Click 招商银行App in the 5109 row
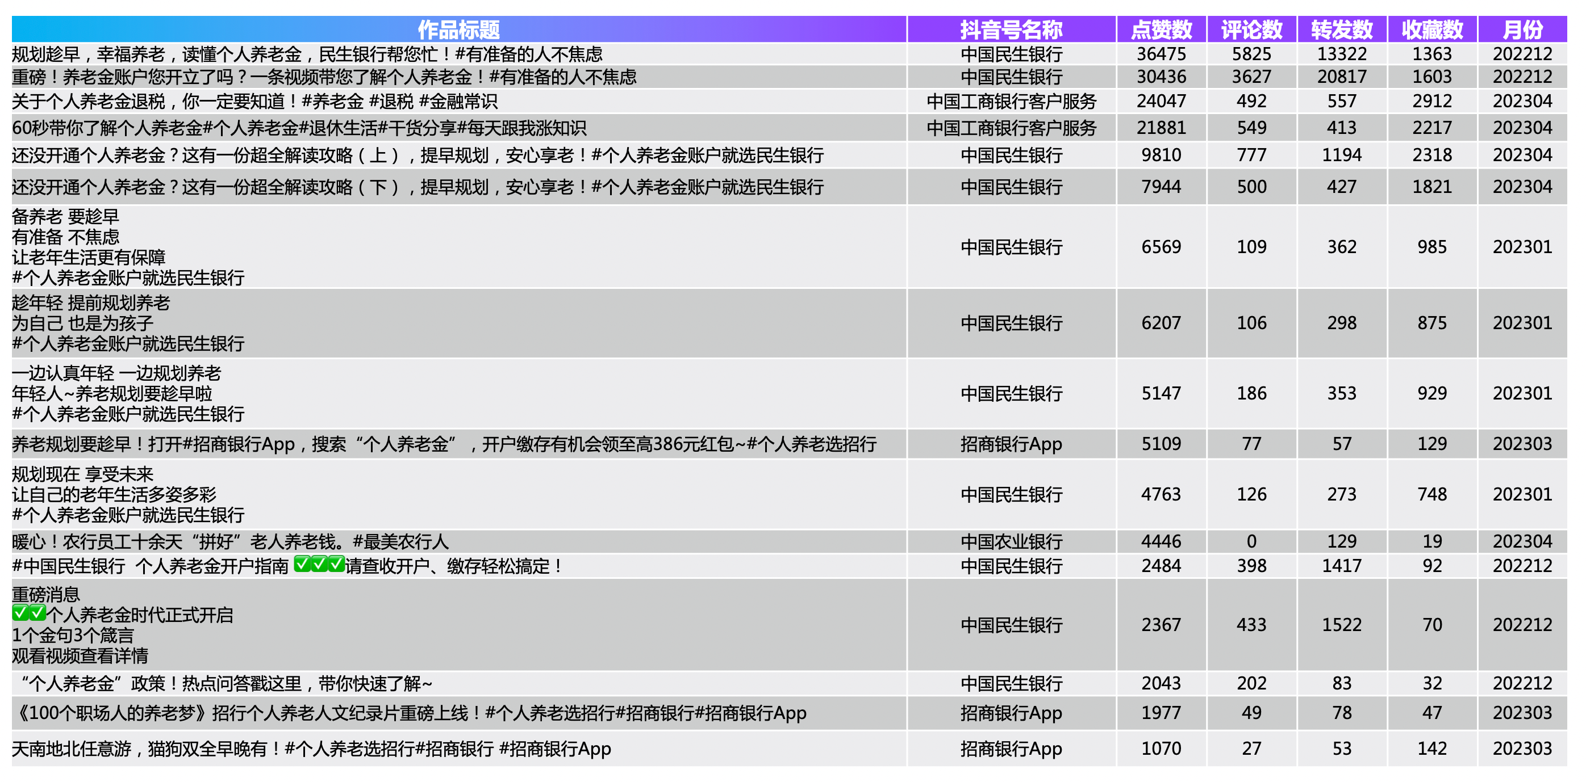1586x782 pixels. (x=1012, y=444)
